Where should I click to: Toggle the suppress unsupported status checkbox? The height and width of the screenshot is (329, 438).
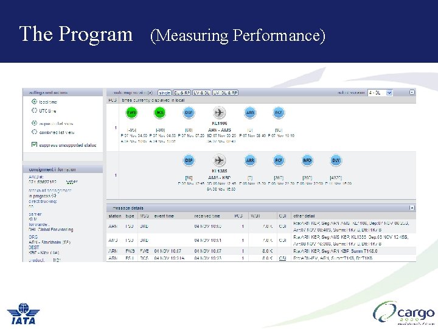(34, 144)
